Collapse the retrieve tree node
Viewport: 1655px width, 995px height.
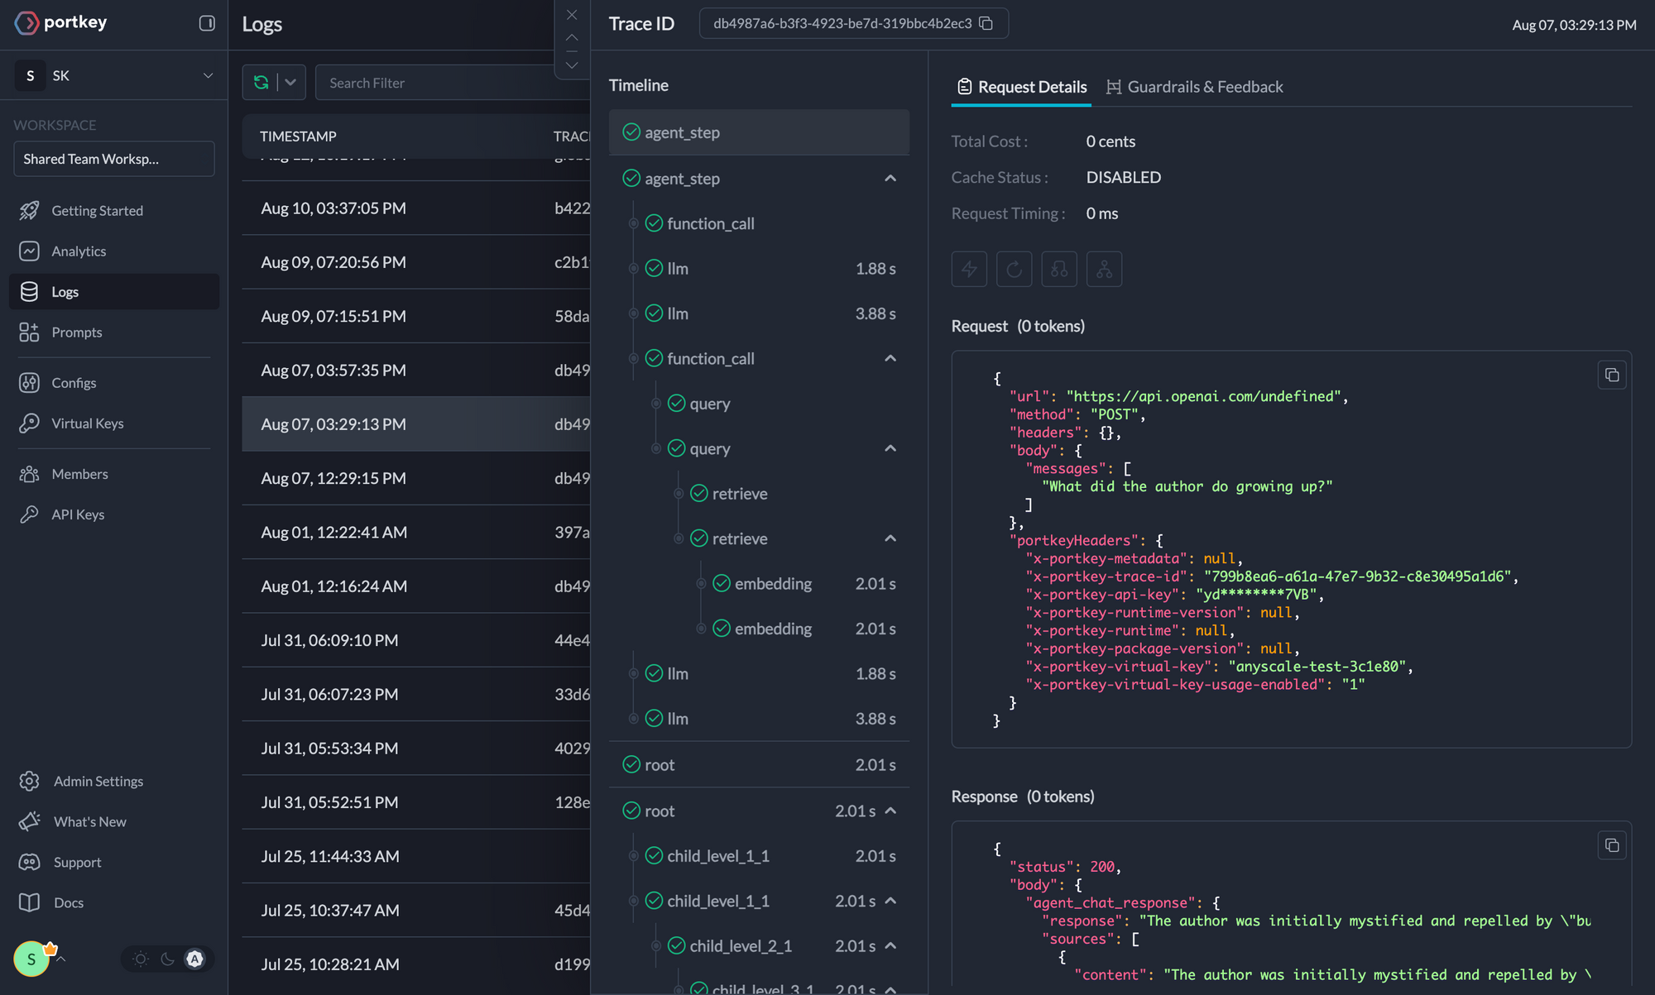pos(890,538)
